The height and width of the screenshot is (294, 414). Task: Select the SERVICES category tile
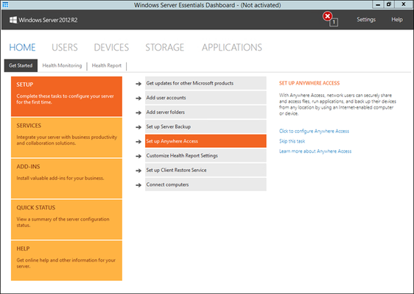point(66,137)
